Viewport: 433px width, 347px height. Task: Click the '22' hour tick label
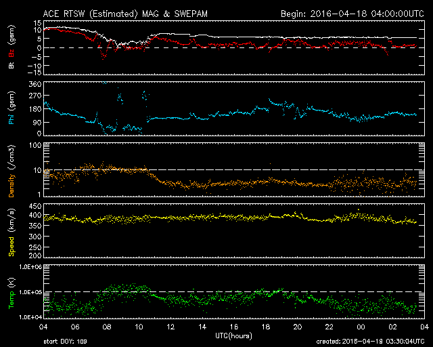(x=329, y=327)
